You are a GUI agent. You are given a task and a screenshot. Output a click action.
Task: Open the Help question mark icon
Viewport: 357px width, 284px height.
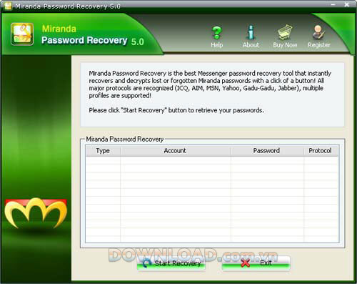tap(216, 33)
